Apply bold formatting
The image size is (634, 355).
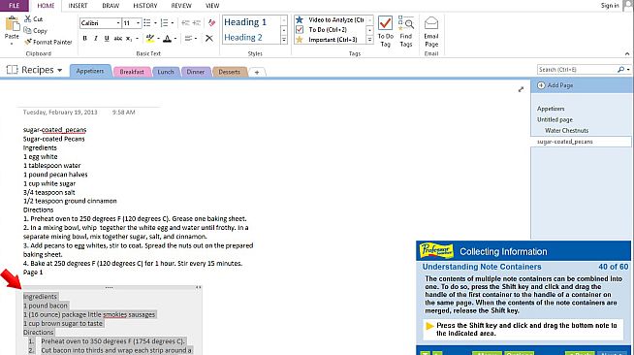tap(85, 39)
